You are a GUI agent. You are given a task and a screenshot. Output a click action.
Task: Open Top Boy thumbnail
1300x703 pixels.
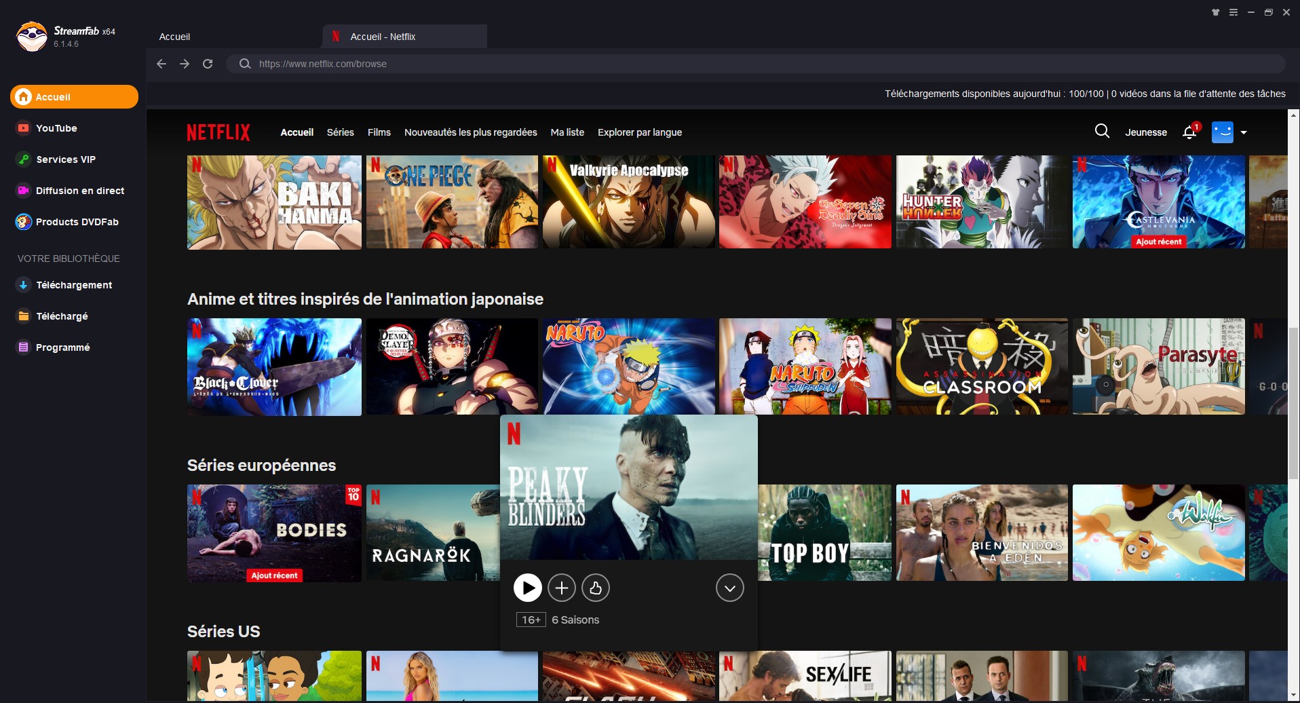(824, 533)
